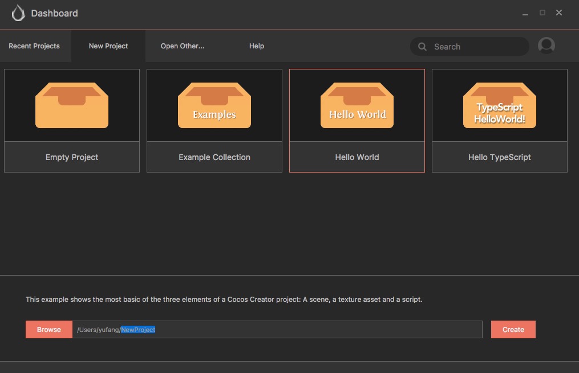This screenshot has height=373, width=579.
Task: Switch to the Recent Projects tab
Action: 34,46
